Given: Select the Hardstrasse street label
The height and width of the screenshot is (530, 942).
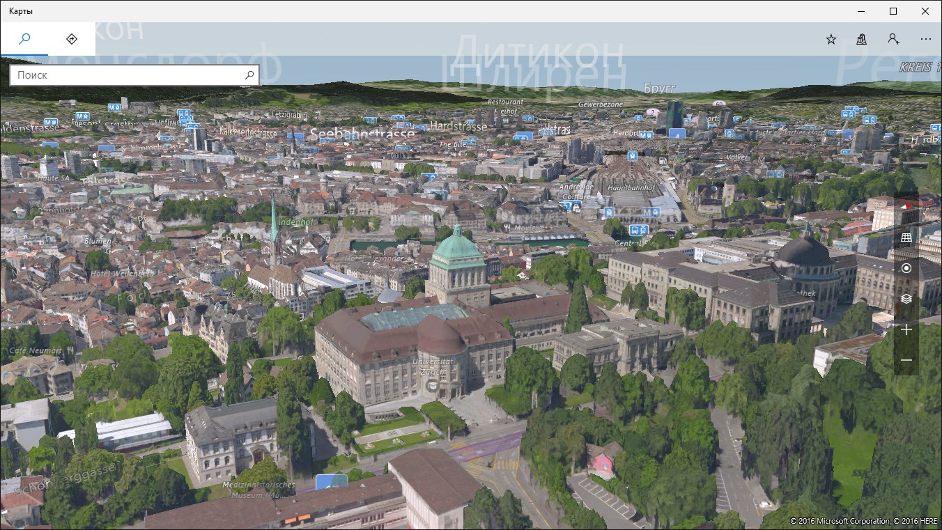Looking at the screenshot, I should tap(458, 127).
